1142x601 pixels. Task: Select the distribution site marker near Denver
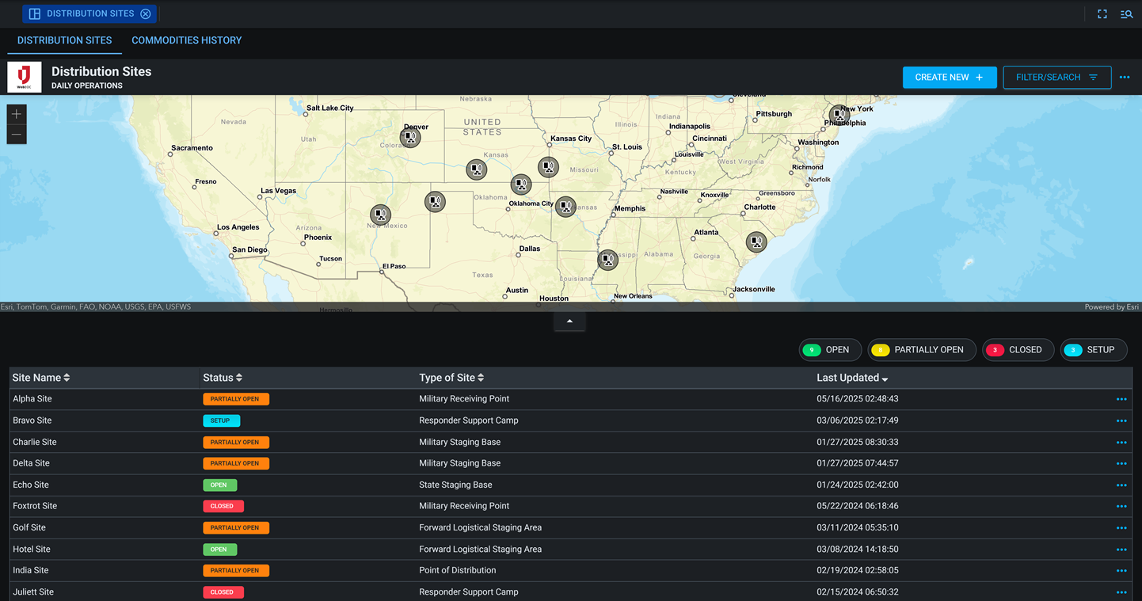tap(410, 137)
